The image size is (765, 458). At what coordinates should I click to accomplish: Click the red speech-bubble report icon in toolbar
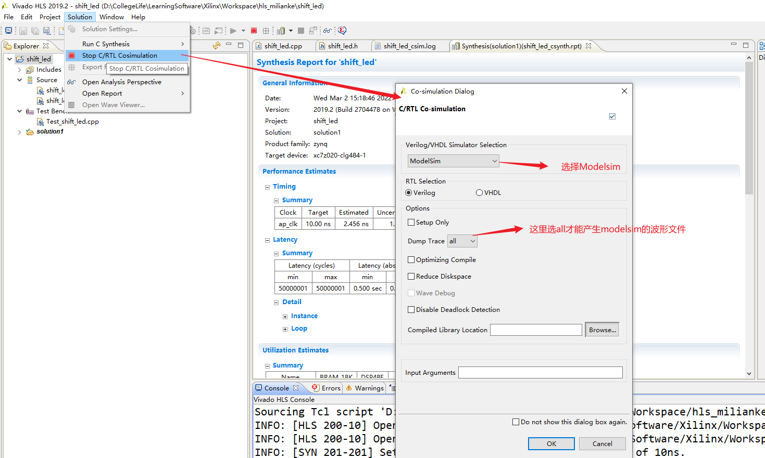[x=342, y=31]
